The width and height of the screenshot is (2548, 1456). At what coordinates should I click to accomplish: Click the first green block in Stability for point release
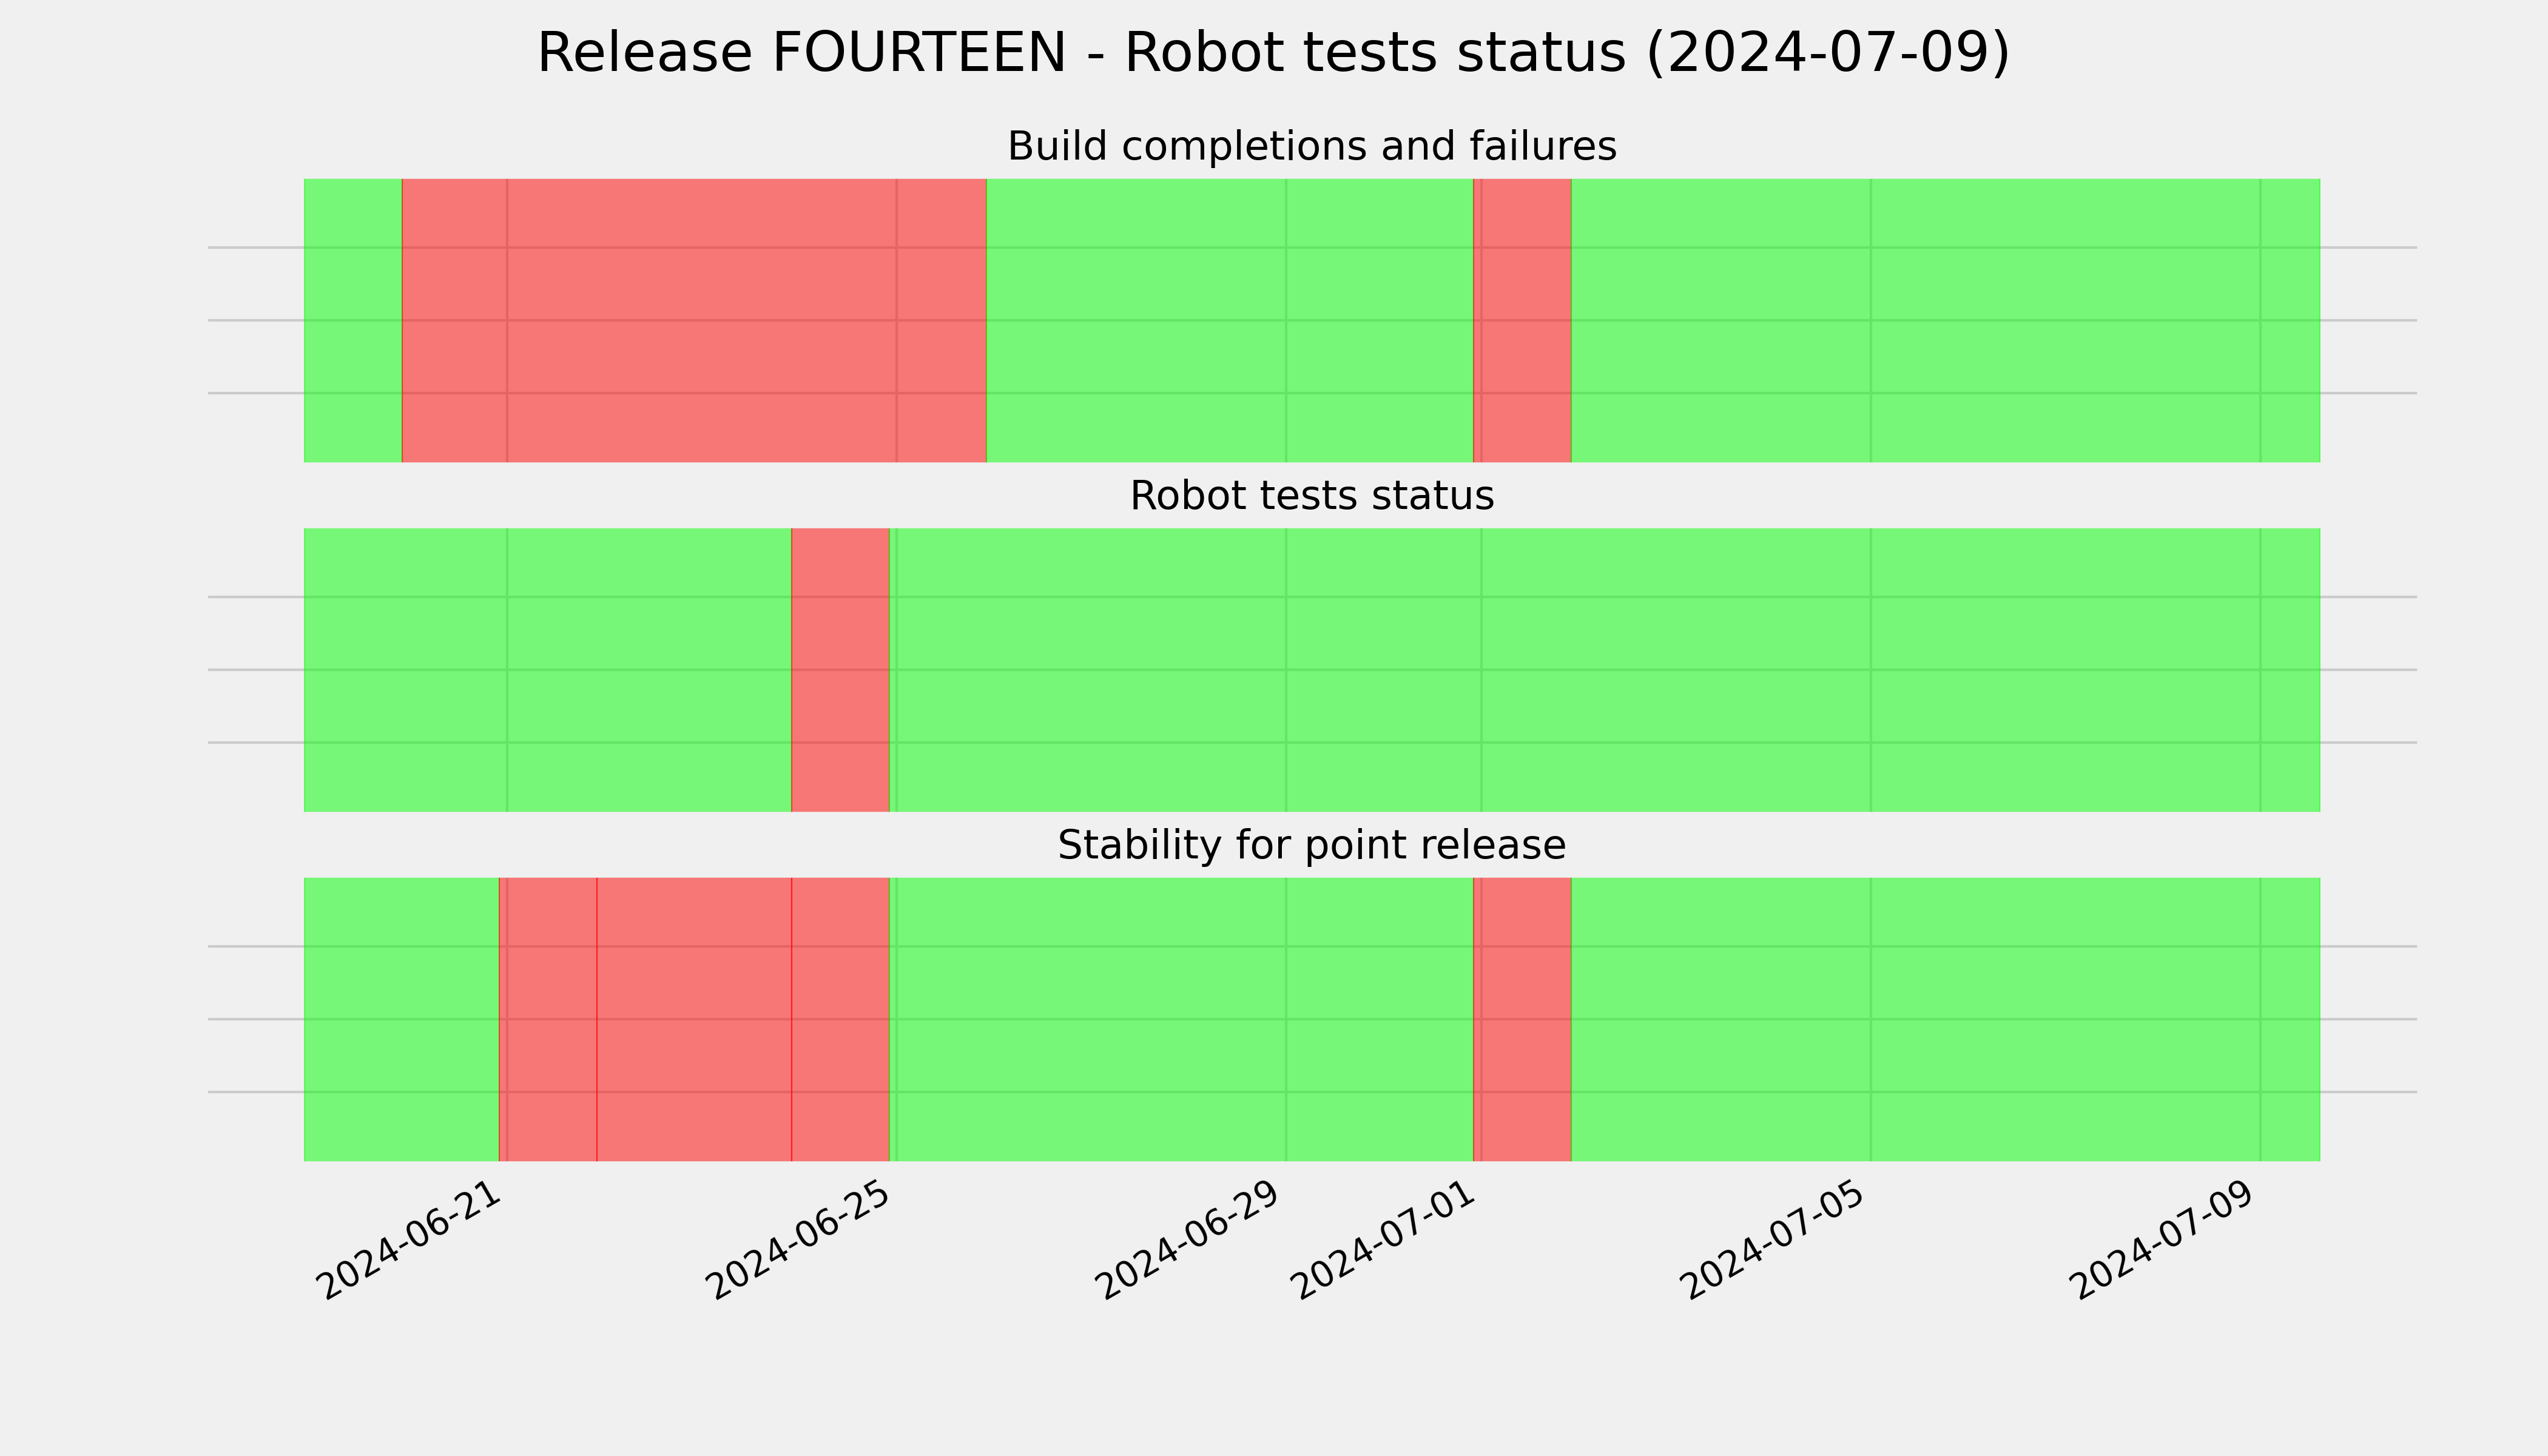tap(401, 1019)
